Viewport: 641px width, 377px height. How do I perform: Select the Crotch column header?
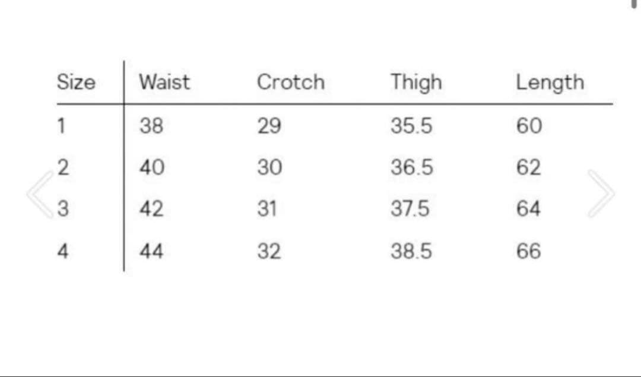[290, 82]
